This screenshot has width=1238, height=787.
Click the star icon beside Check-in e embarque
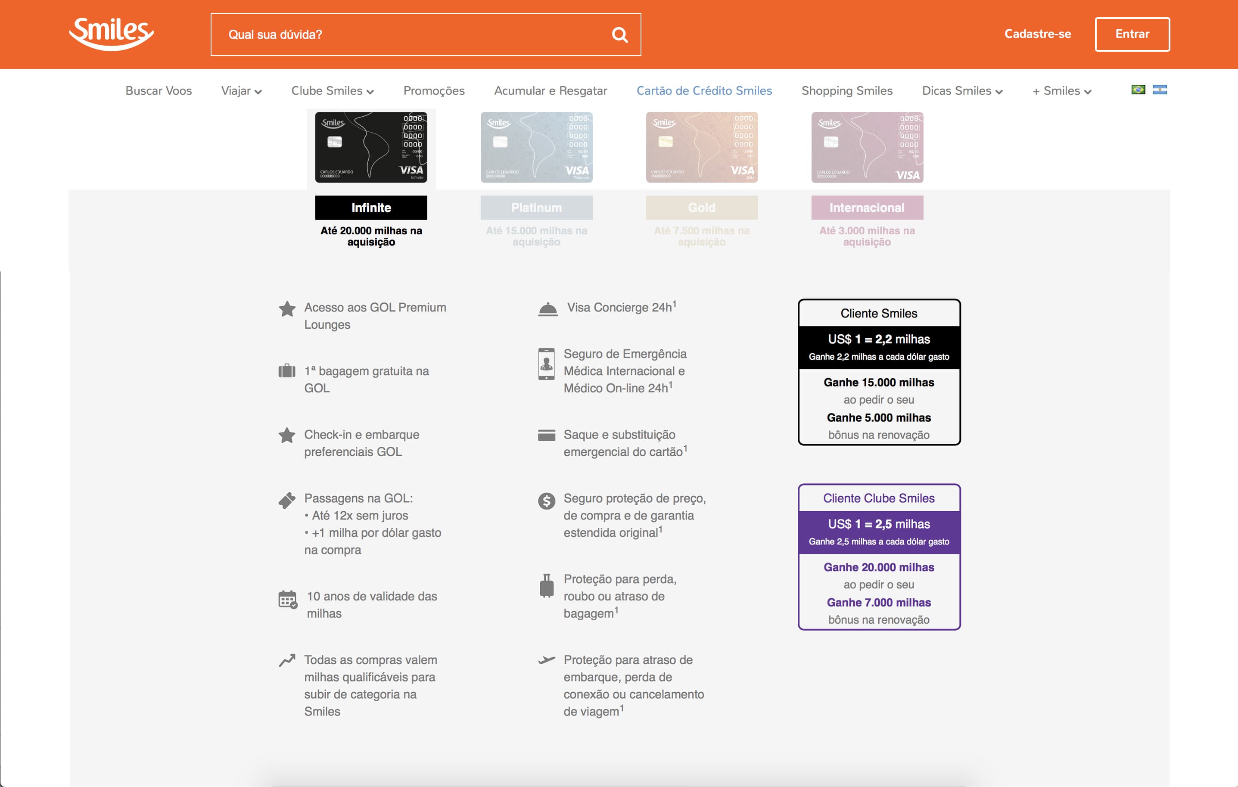pos(287,435)
